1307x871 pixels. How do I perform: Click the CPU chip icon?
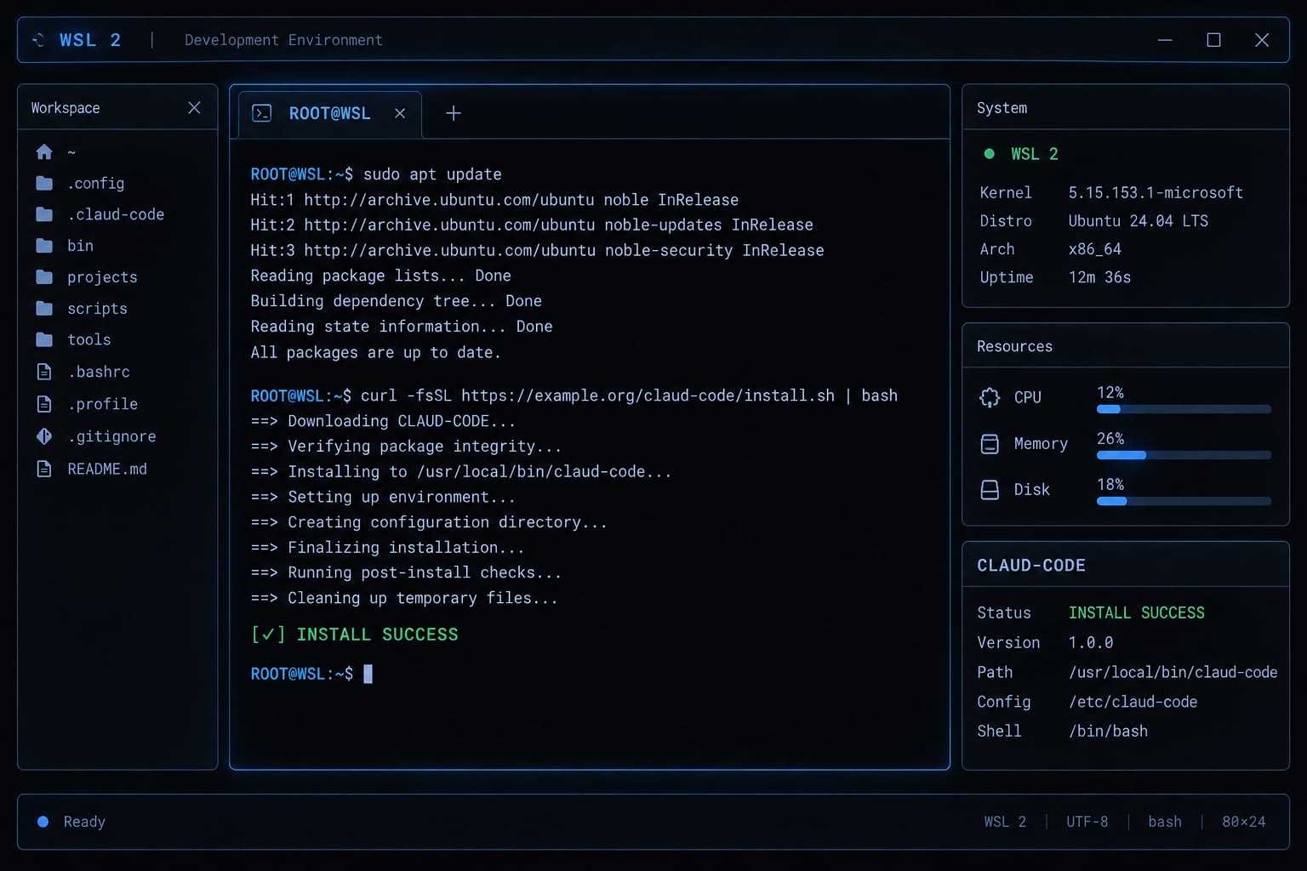coord(990,397)
